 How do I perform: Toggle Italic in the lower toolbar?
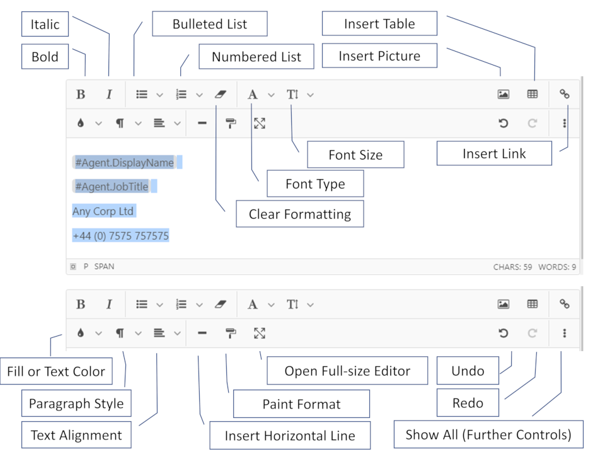click(x=109, y=304)
